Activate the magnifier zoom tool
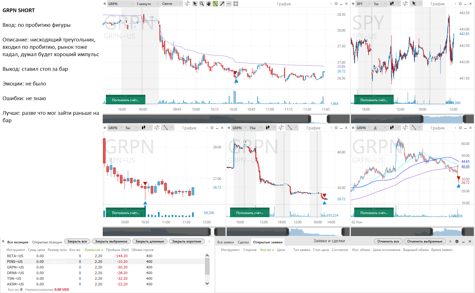 (x=202, y=4)
